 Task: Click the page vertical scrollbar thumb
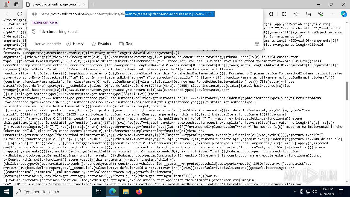point(347,91)
